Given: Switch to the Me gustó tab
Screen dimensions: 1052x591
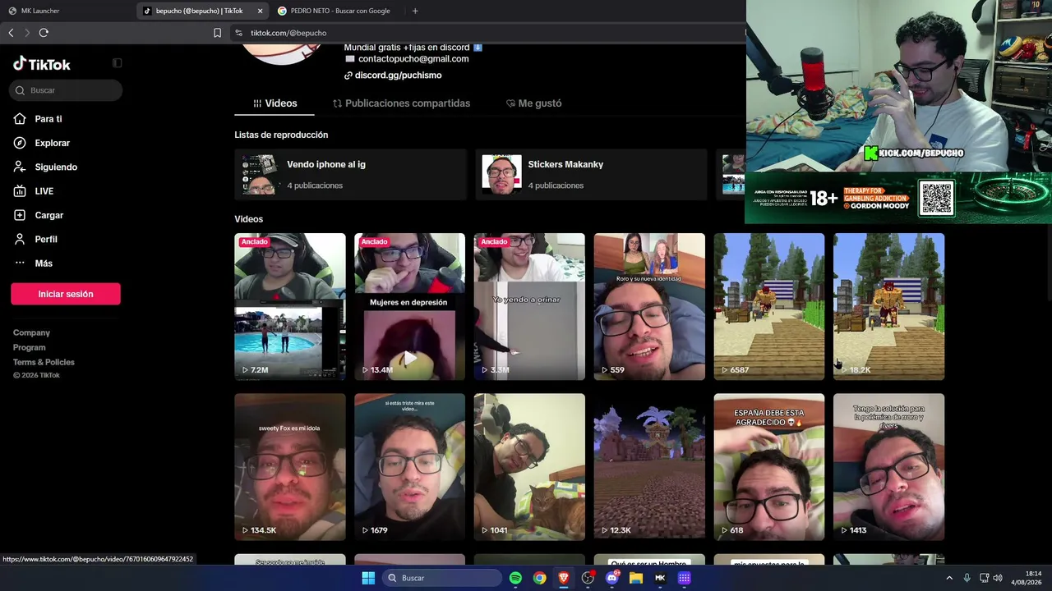Looking at the screenshot, I should point(533,103).
